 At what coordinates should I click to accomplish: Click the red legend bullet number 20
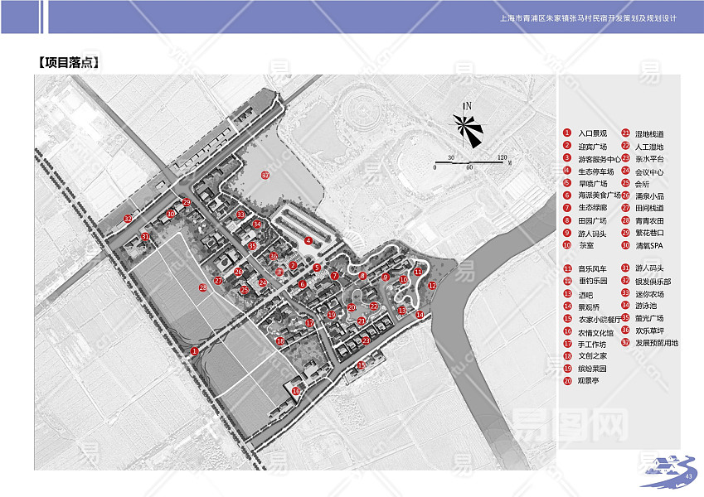pyautogui.click(x=567, y=381)
